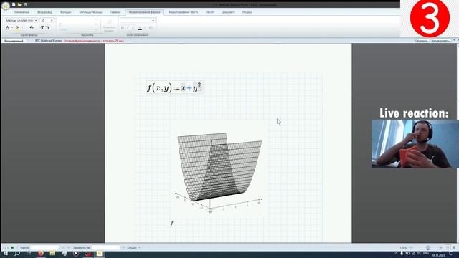
Task: Click the taskbar clock and date
Action: [438, 254]
